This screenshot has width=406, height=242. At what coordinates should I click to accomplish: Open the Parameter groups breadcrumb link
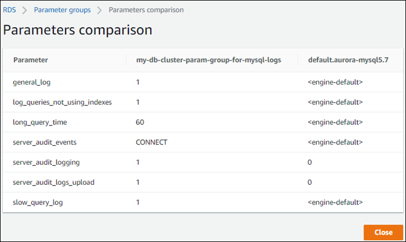(62, 10)
